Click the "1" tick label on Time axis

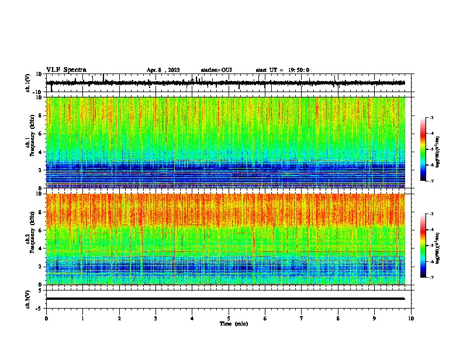pos(82,318)
